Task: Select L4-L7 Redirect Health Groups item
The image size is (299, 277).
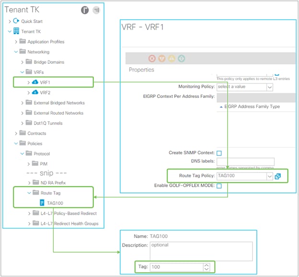Action: (69, 223)
